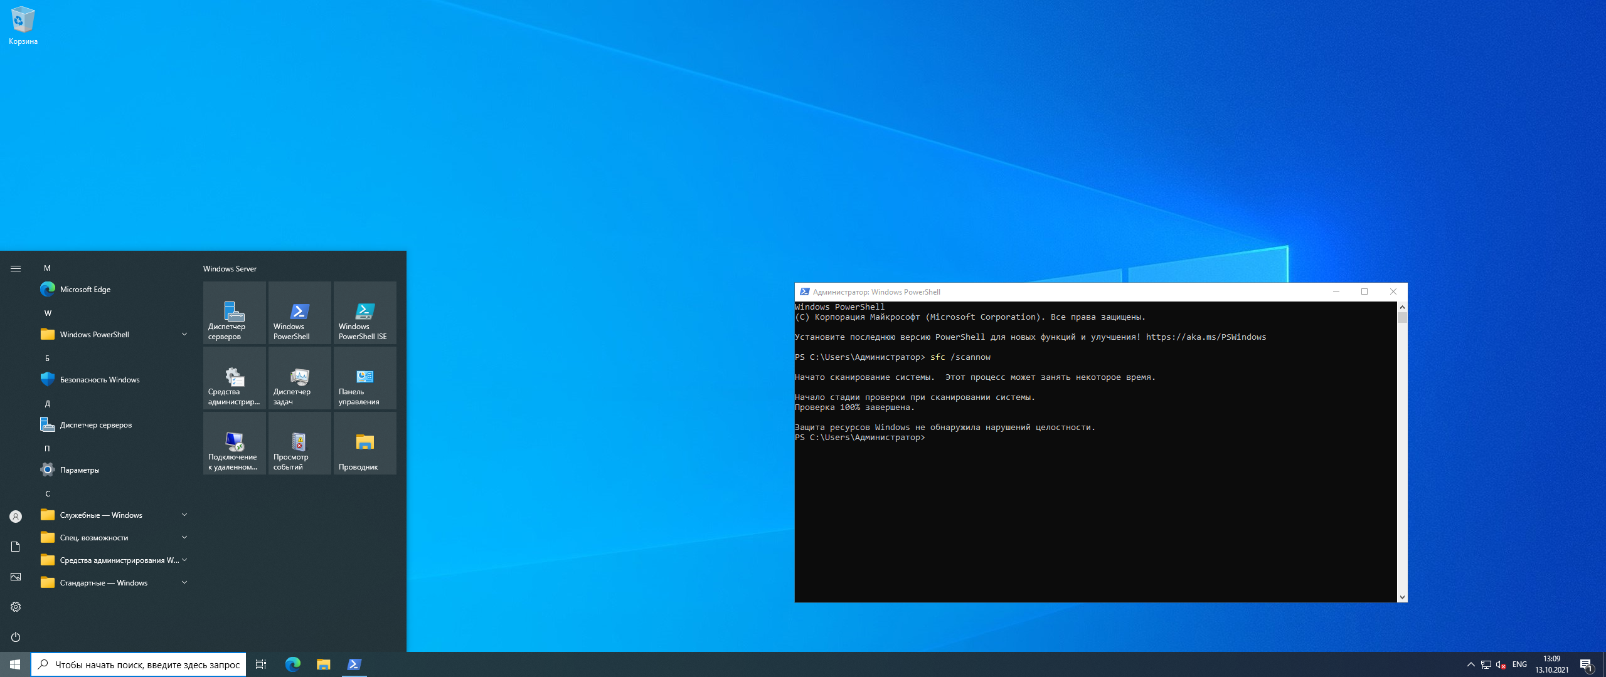This screenshot has width=1606, height=677.
Task: Open Безопасность Windows from the app list
Action: click(113, 380)
